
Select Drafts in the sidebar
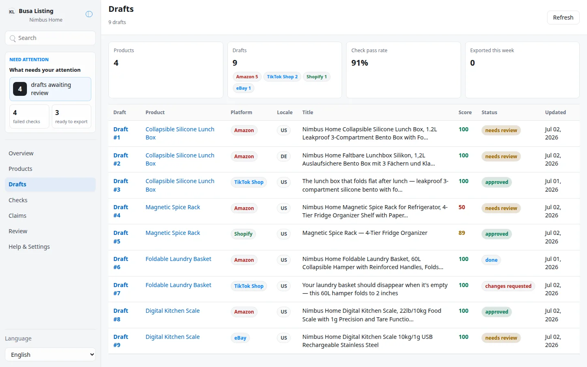click(x=50, y=184)
